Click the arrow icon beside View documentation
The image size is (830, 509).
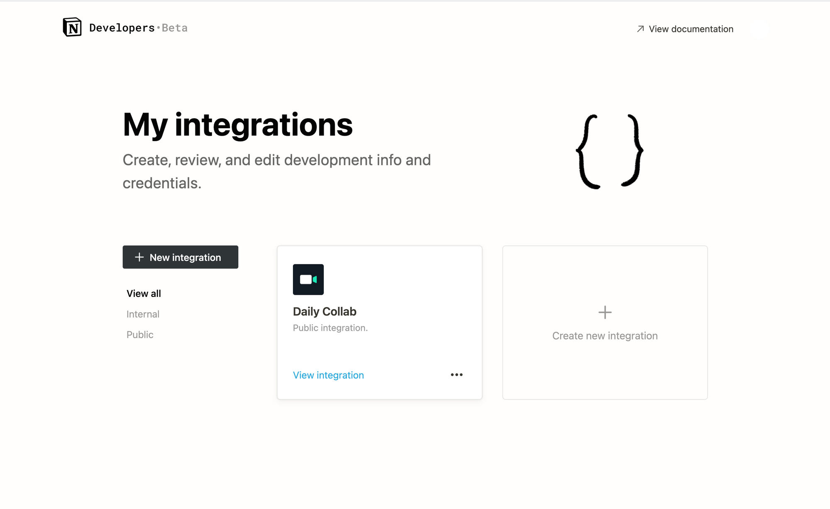point(640,29)
